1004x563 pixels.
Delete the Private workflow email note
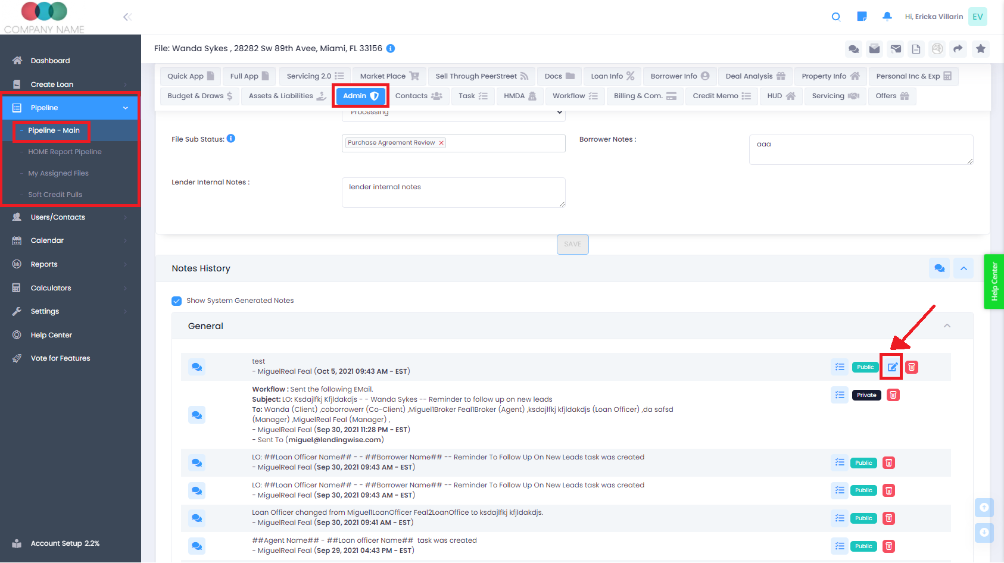(893, 395)
